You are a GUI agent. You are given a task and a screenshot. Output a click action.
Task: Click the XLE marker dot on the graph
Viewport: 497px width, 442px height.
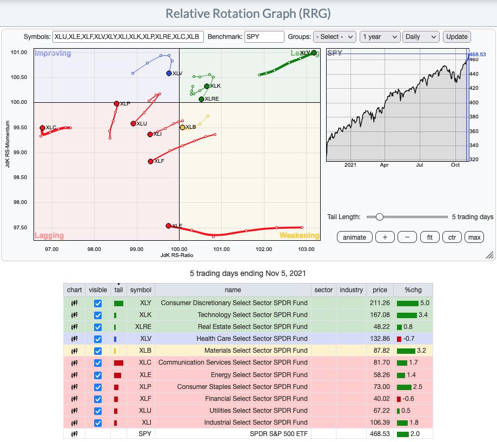[168, 226]
